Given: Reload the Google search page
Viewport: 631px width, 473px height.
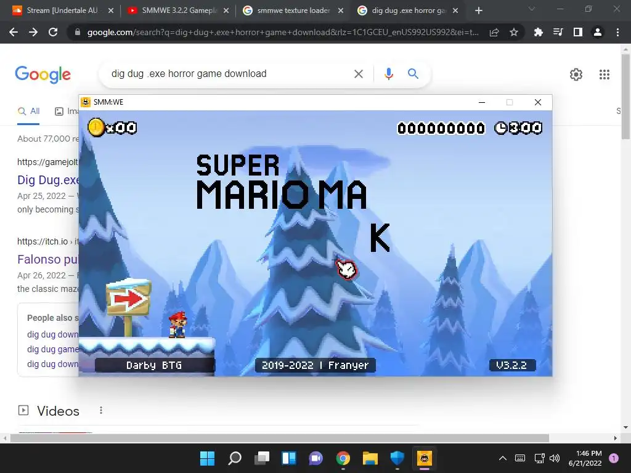Looking at the screenshot, I should (53, 32).
